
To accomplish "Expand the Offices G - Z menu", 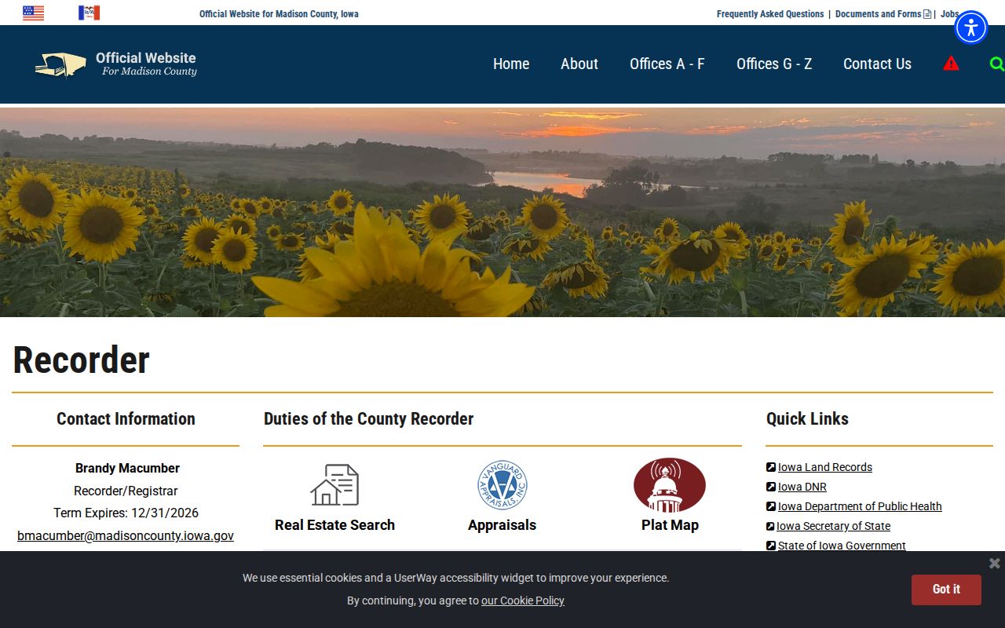I will pyautogui.click(x=774, y=64).
